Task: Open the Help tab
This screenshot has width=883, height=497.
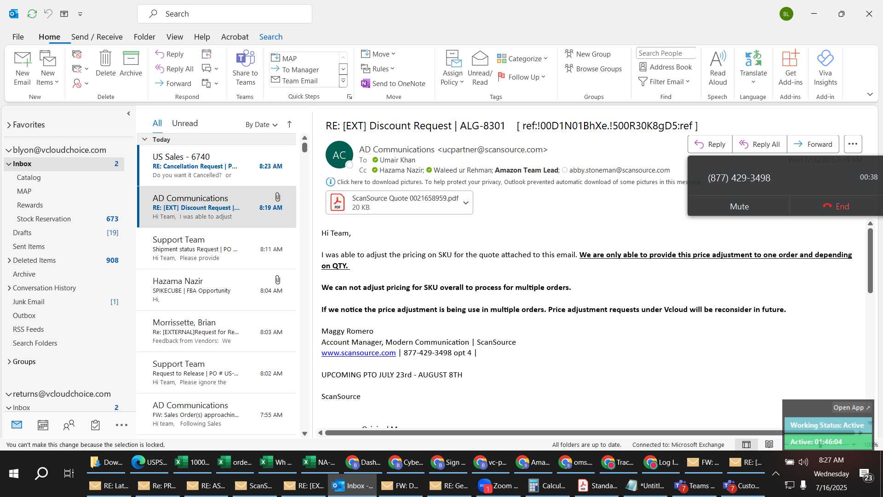Action: 202,37
